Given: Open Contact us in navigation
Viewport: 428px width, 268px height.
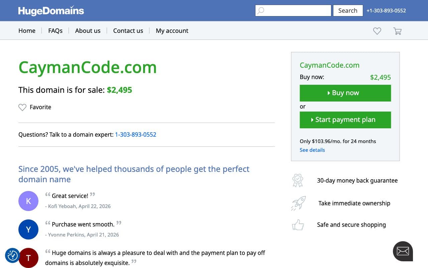Looking at the screenshot, I should (x=128, y=30).
